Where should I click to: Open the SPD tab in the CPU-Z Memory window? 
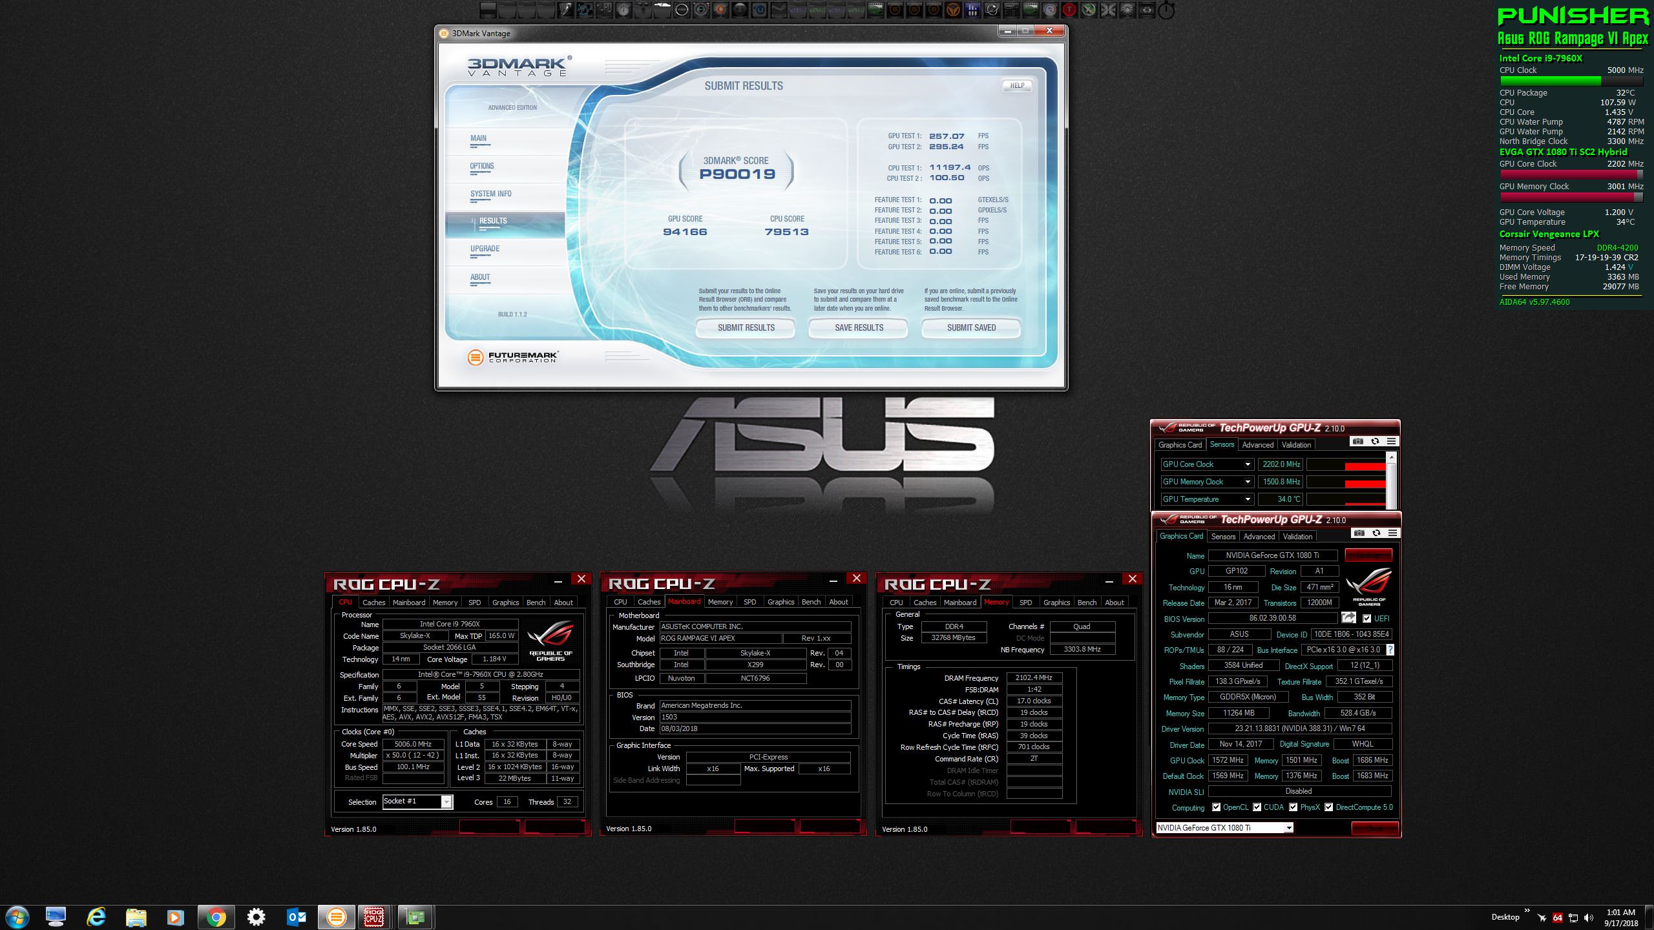(x=1026, y=602)
